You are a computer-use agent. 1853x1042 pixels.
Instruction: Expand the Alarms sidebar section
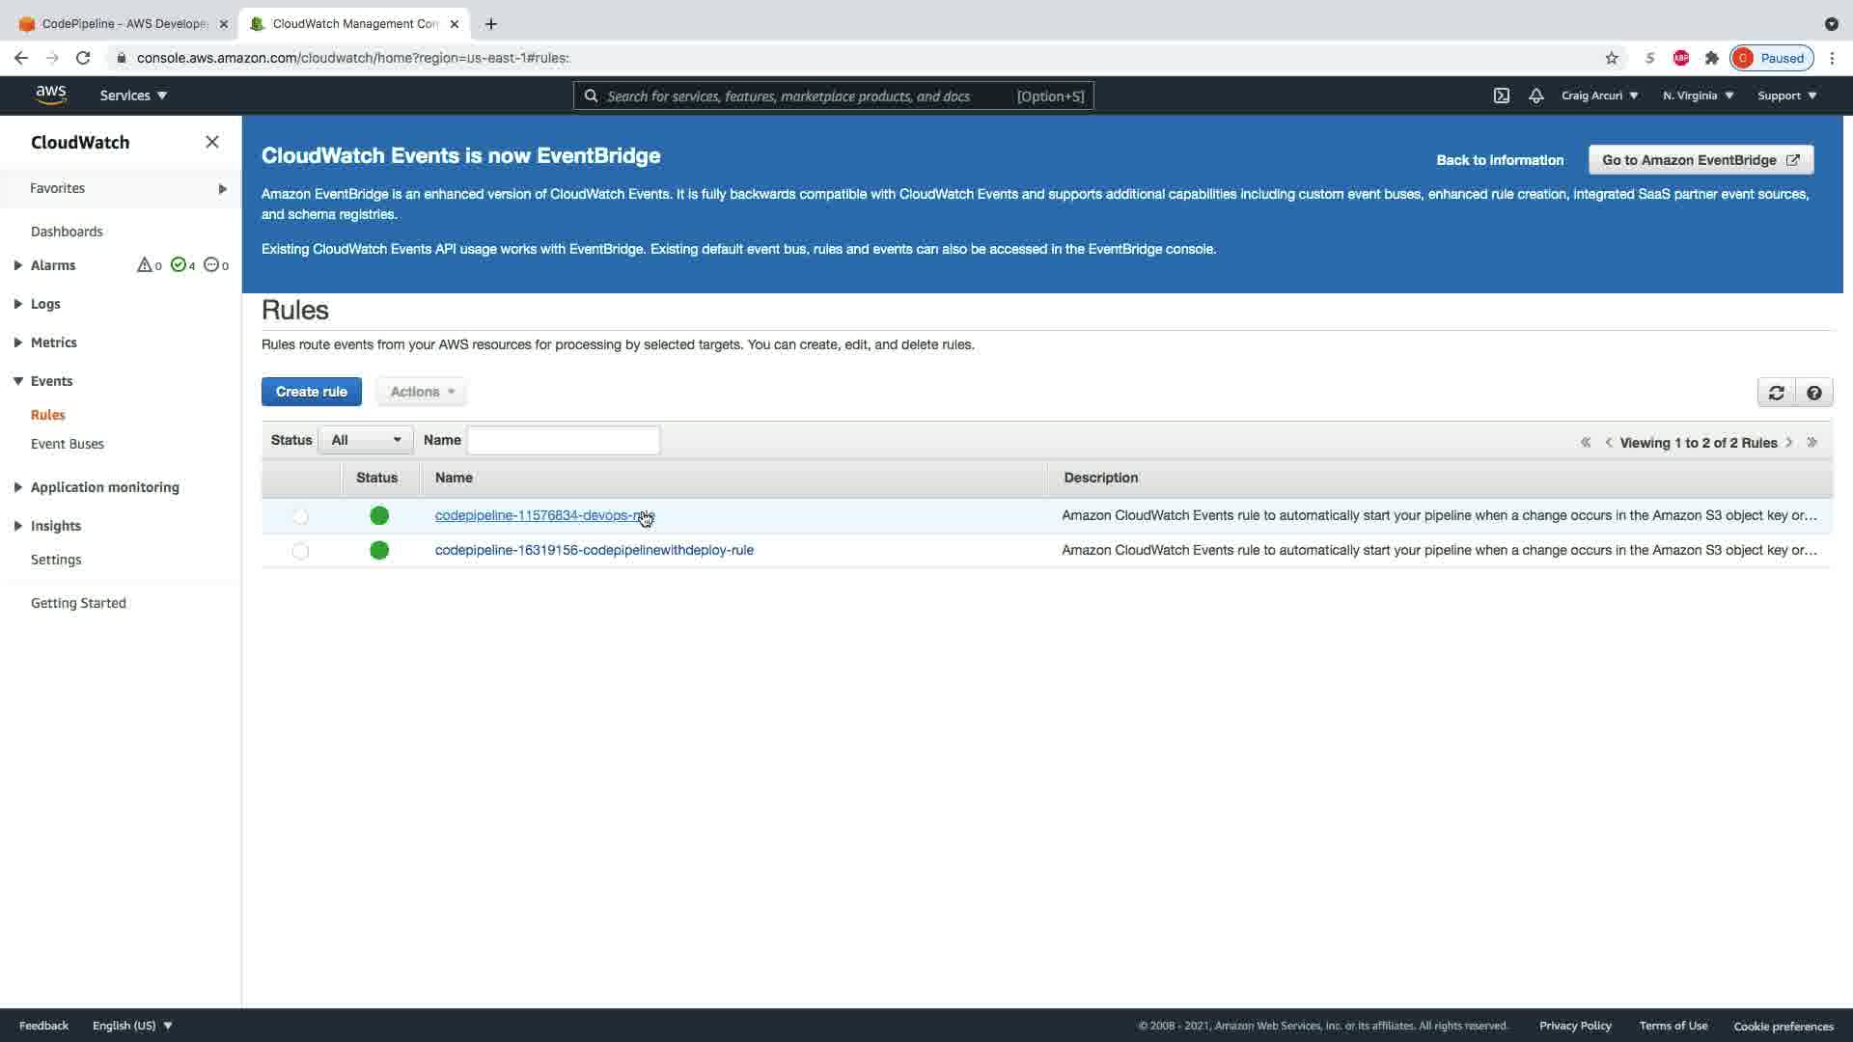coord(18,265)
